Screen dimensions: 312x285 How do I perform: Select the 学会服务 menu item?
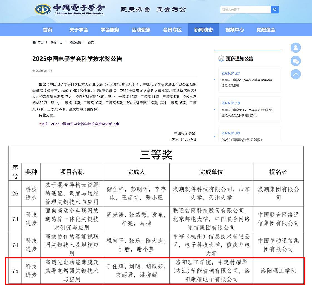point(110,30)
